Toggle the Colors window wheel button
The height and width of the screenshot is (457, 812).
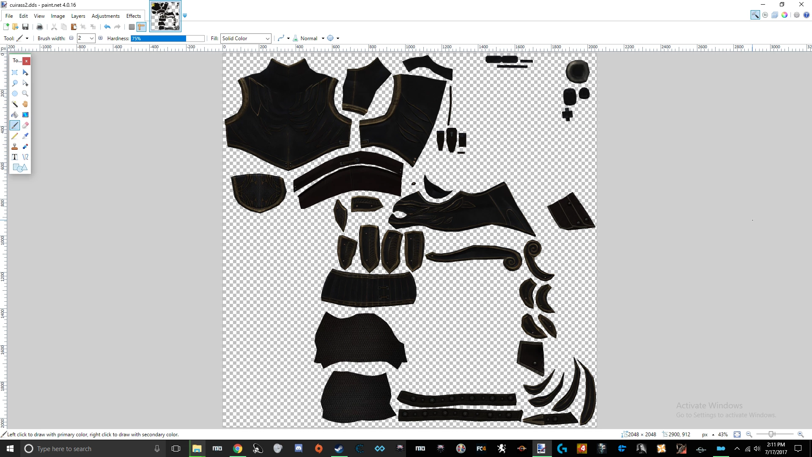(x=785, y=15)
